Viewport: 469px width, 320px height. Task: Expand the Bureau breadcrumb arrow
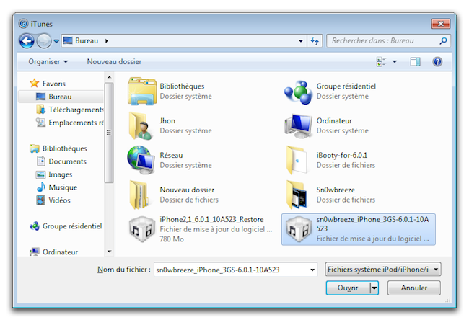pos(107,40)
